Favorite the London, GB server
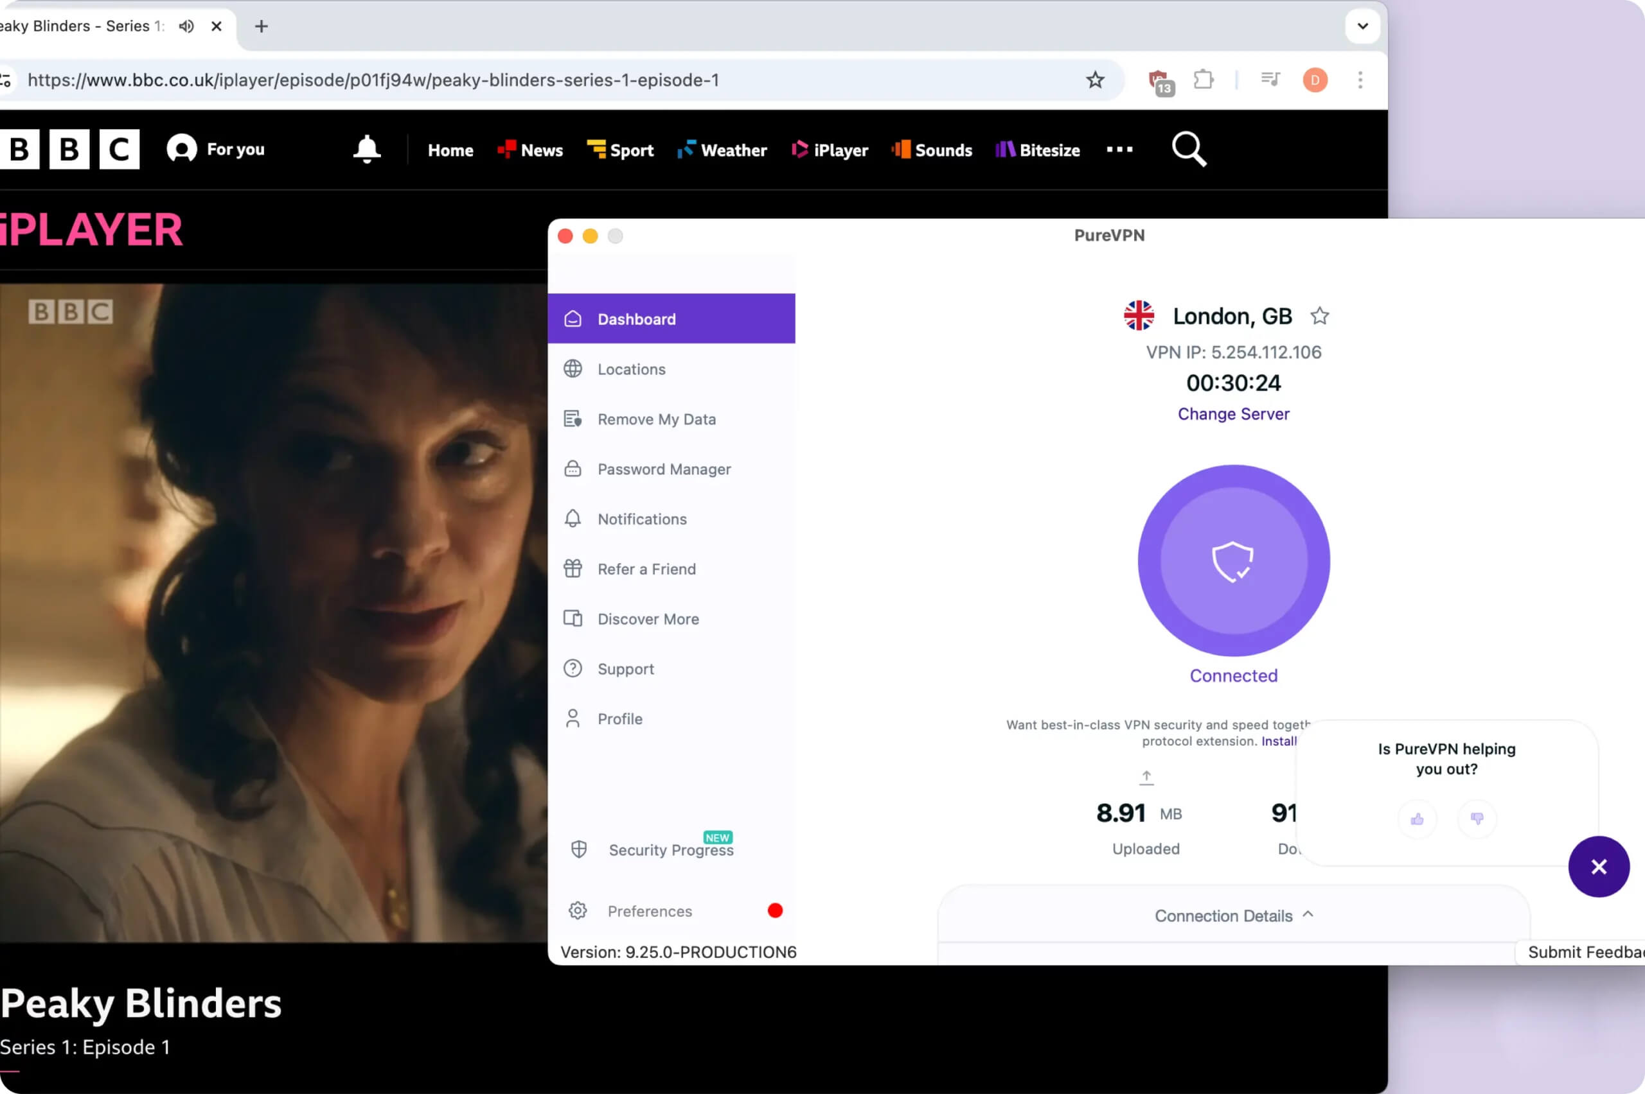1645x1094 pixels. tap(1319, 315)
